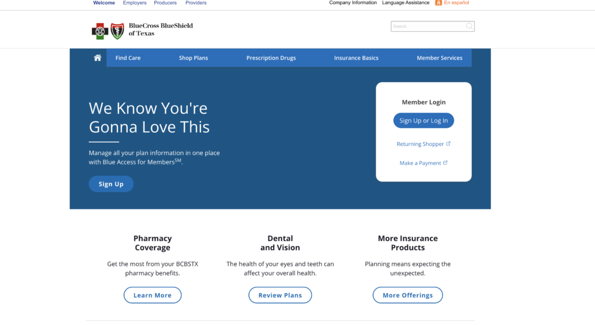Image resolution: width=595 pixels, height=325 pixels.
Task: Select the Welcome tab at top
Action: pyautogui.click(x=104, y=3)
